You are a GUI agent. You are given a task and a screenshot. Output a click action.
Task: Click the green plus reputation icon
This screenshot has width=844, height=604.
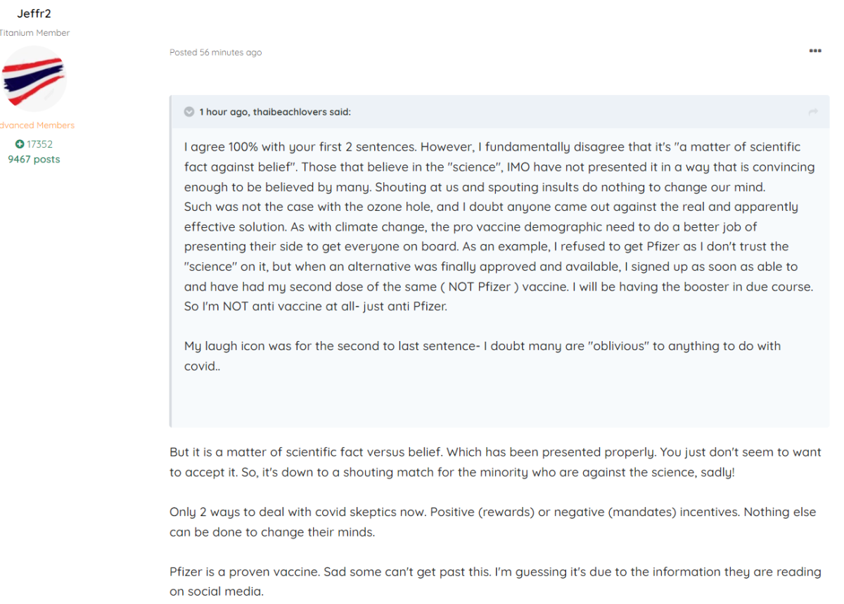point(20,144)
